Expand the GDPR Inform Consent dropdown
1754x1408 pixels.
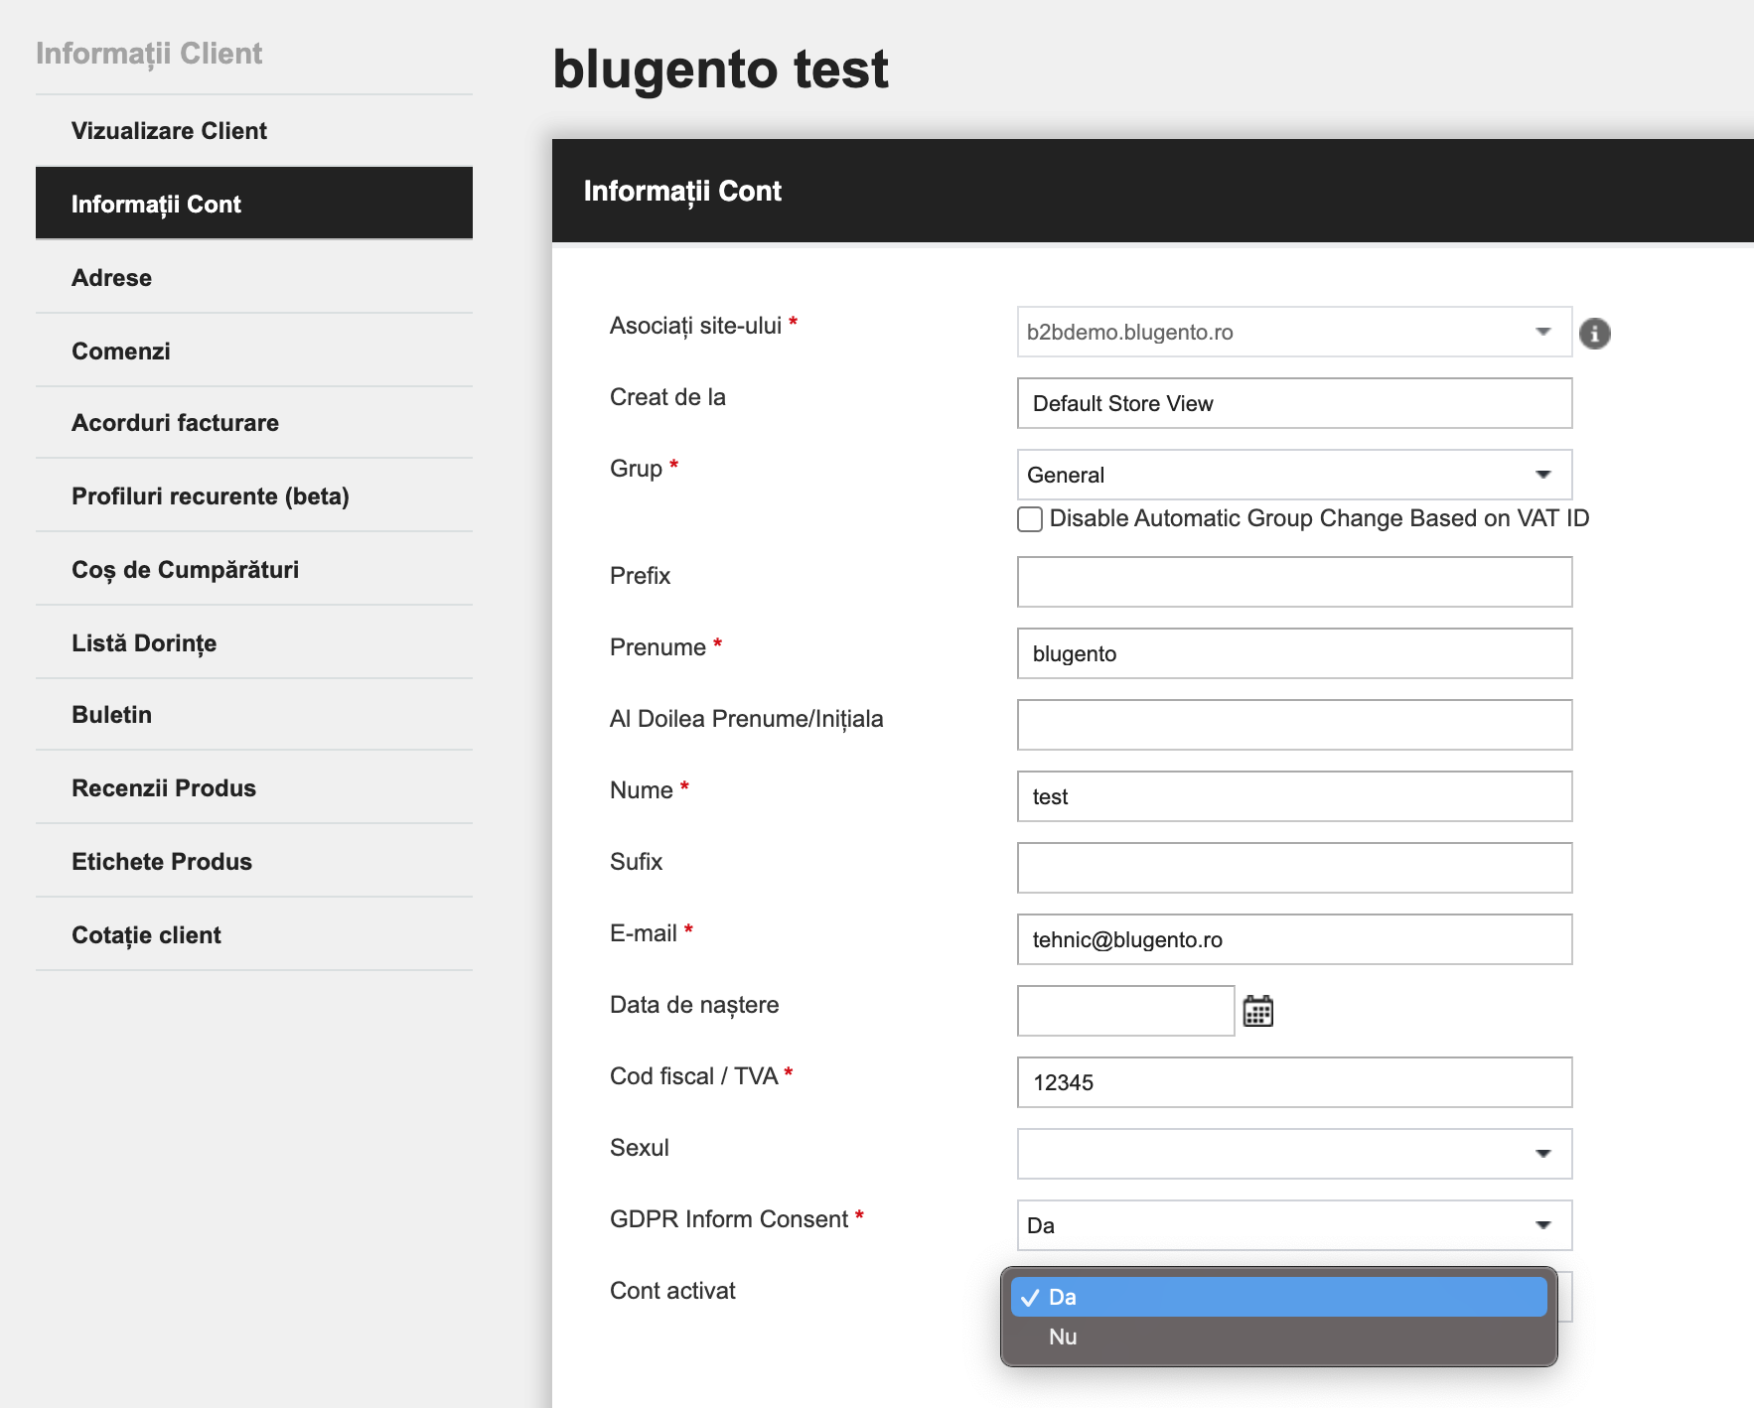click(x=1294, y=1225)
